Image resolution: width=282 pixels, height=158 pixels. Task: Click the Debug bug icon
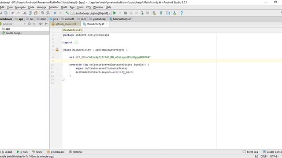pos(126,13)
